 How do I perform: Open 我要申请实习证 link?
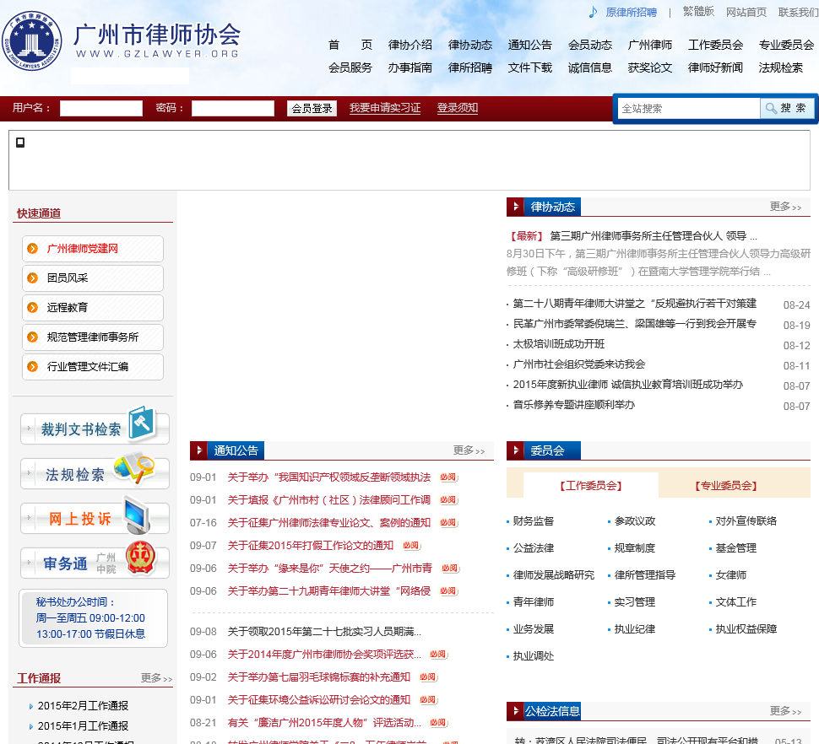(385, 108)
